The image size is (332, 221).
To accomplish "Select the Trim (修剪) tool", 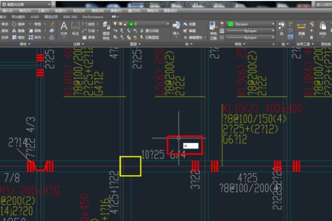I will point(35,24).
